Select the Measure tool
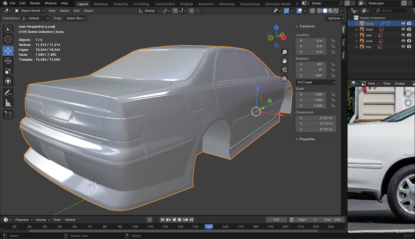This screenshot has width=415, height=239. coord(8,103)
